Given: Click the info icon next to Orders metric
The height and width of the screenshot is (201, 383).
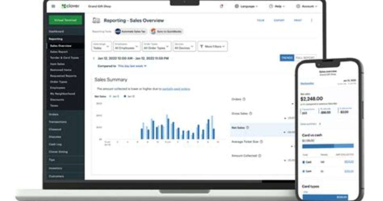Looking at the screenshot, I should coord(244,99).
